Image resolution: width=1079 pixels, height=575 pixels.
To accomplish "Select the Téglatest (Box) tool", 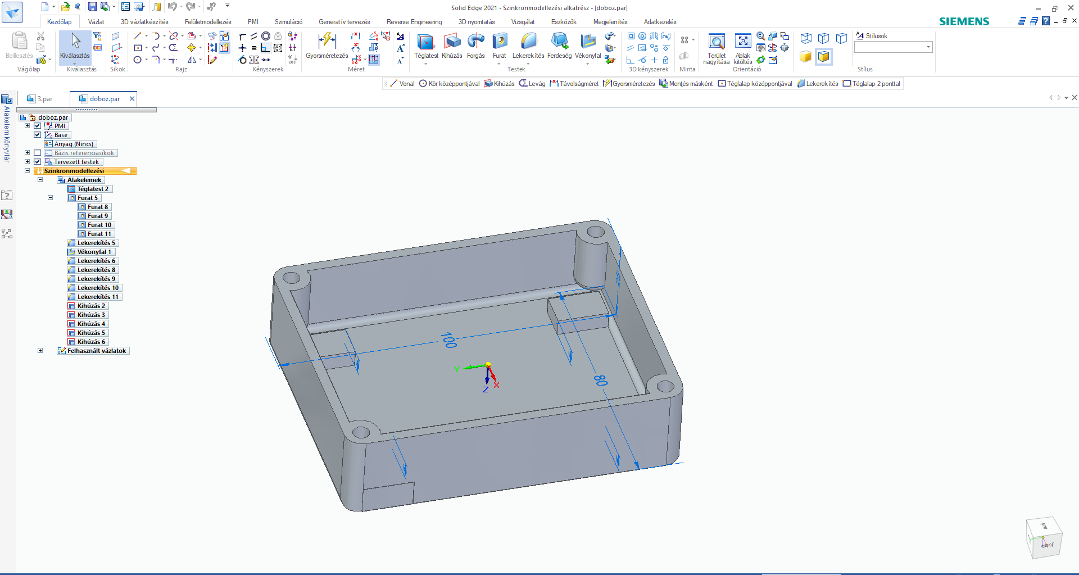I will click(x=425, y=45).
